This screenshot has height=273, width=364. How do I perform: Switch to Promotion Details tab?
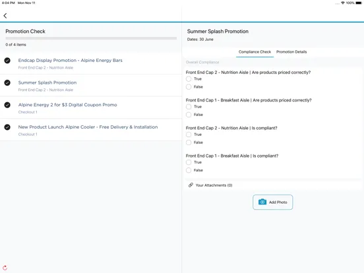tap(291, 52)
